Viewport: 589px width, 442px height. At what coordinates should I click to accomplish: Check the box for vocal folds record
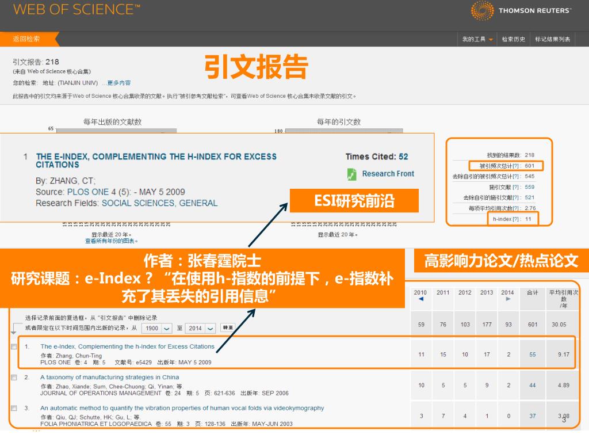(14, 408)
